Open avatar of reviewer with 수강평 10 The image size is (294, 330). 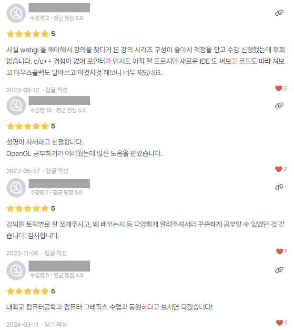(x=16, y=105)
